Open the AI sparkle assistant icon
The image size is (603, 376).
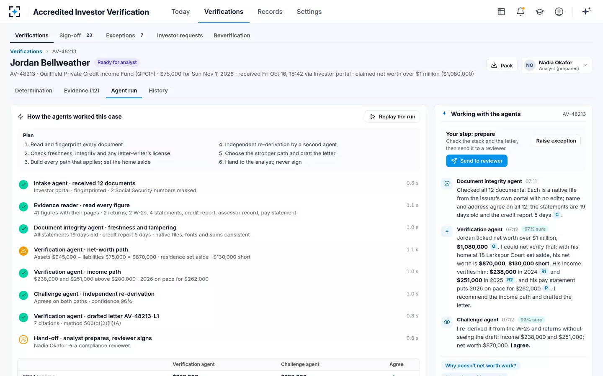[586, 11]
